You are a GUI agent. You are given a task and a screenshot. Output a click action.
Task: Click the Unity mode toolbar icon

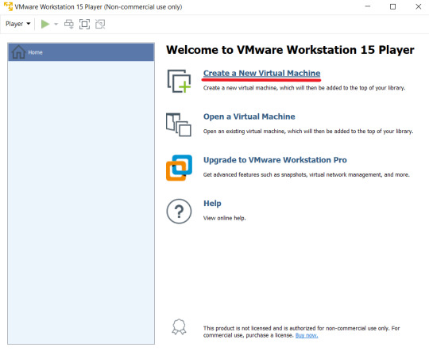pos(100,24)
